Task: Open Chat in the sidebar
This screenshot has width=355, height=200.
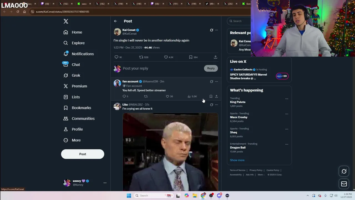Action: (72, 64)
